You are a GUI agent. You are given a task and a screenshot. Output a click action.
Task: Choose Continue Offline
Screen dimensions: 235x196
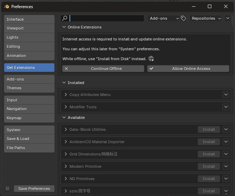tap(103, 69)
